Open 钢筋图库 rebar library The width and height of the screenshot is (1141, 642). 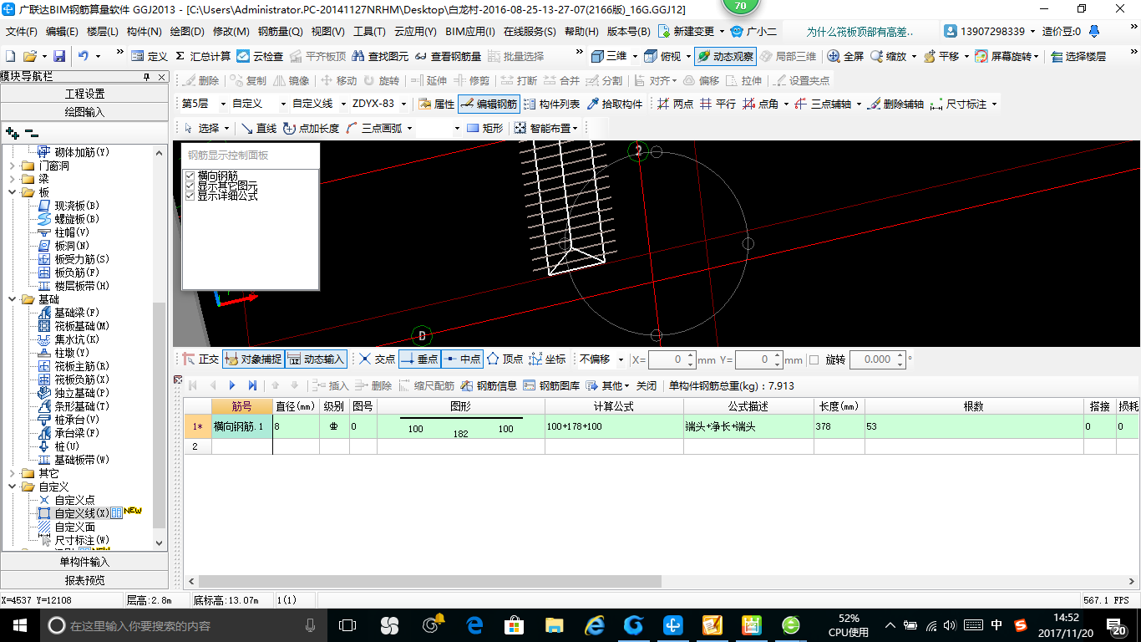(551, 385)
